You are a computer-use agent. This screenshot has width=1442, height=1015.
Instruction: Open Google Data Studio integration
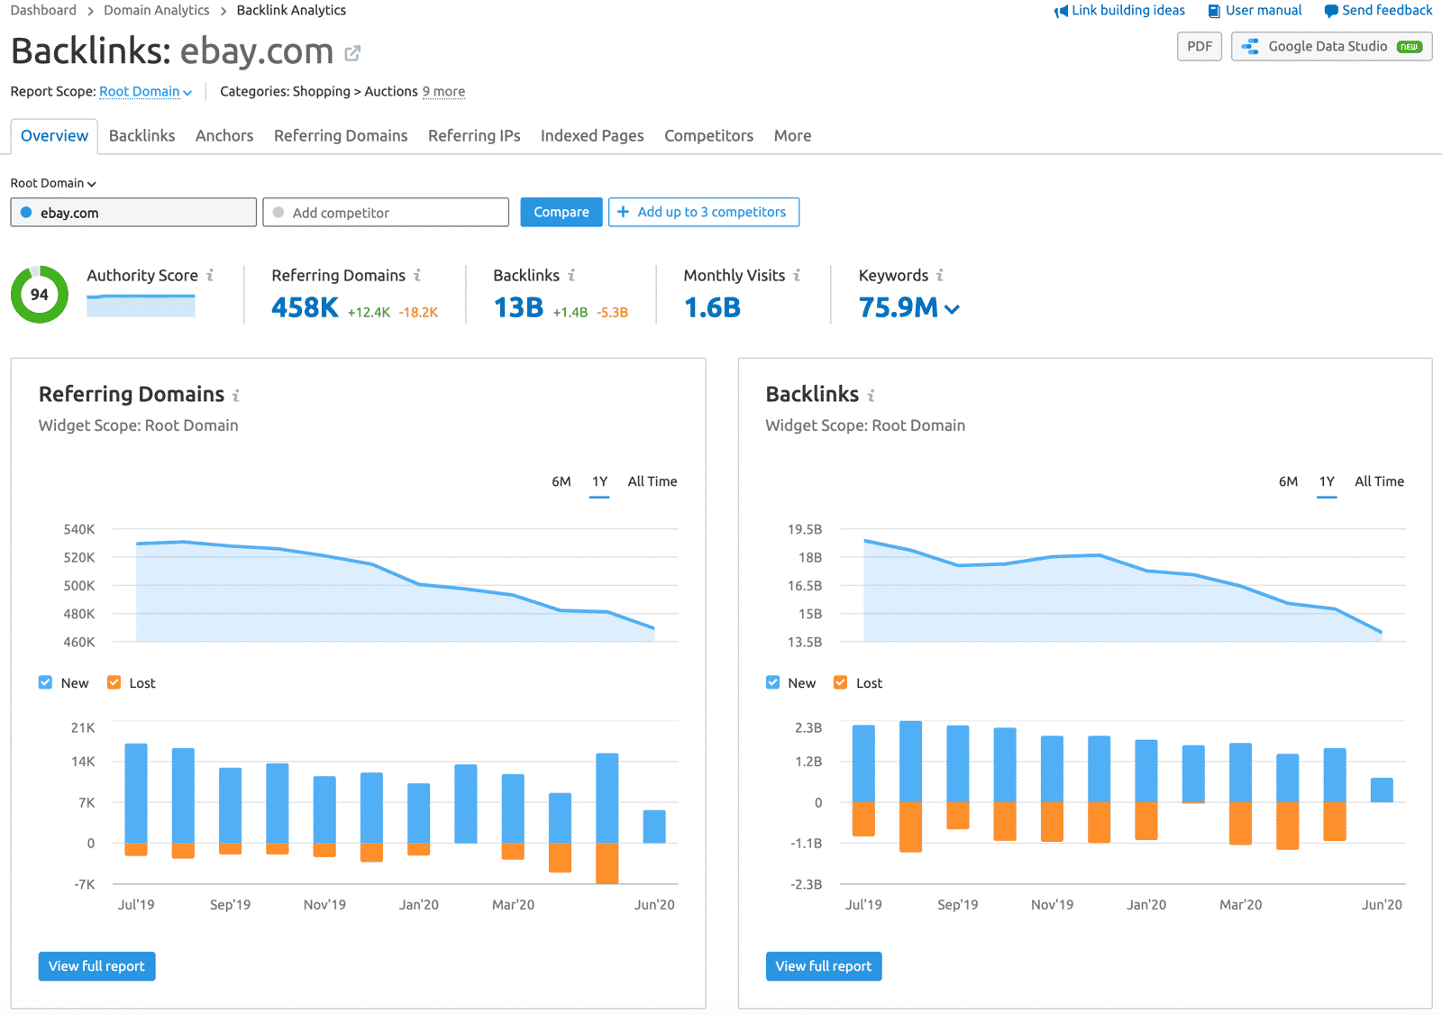(1331, 46)
